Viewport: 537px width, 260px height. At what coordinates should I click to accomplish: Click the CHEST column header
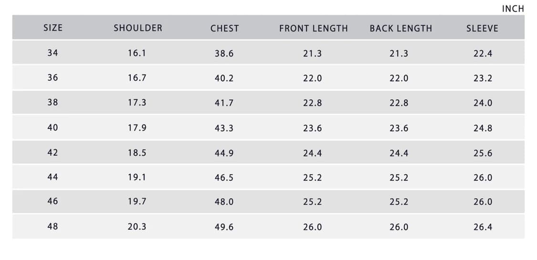[x=224, y=28]
